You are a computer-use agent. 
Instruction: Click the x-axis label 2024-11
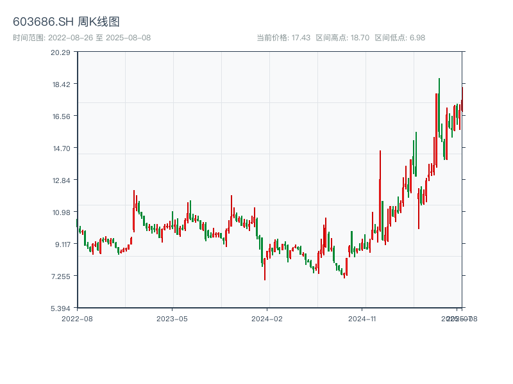pos(362,319)
